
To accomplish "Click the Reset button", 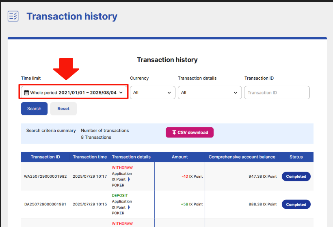I will coord(63,109).
